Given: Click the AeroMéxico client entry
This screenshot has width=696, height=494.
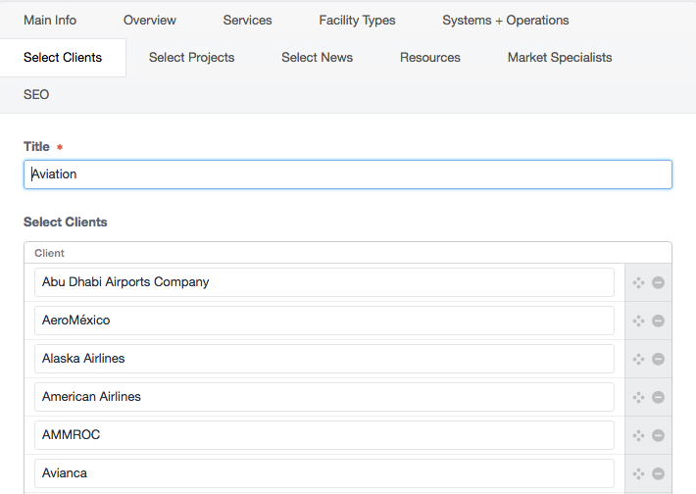Looking at the screenshot, I should (324, 321).
